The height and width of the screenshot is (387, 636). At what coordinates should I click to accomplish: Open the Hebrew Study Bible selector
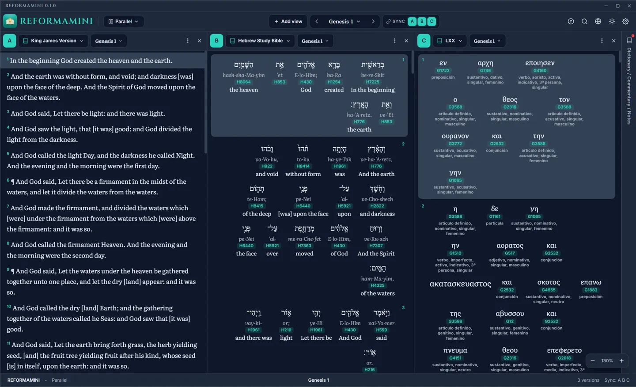(261, 41)
